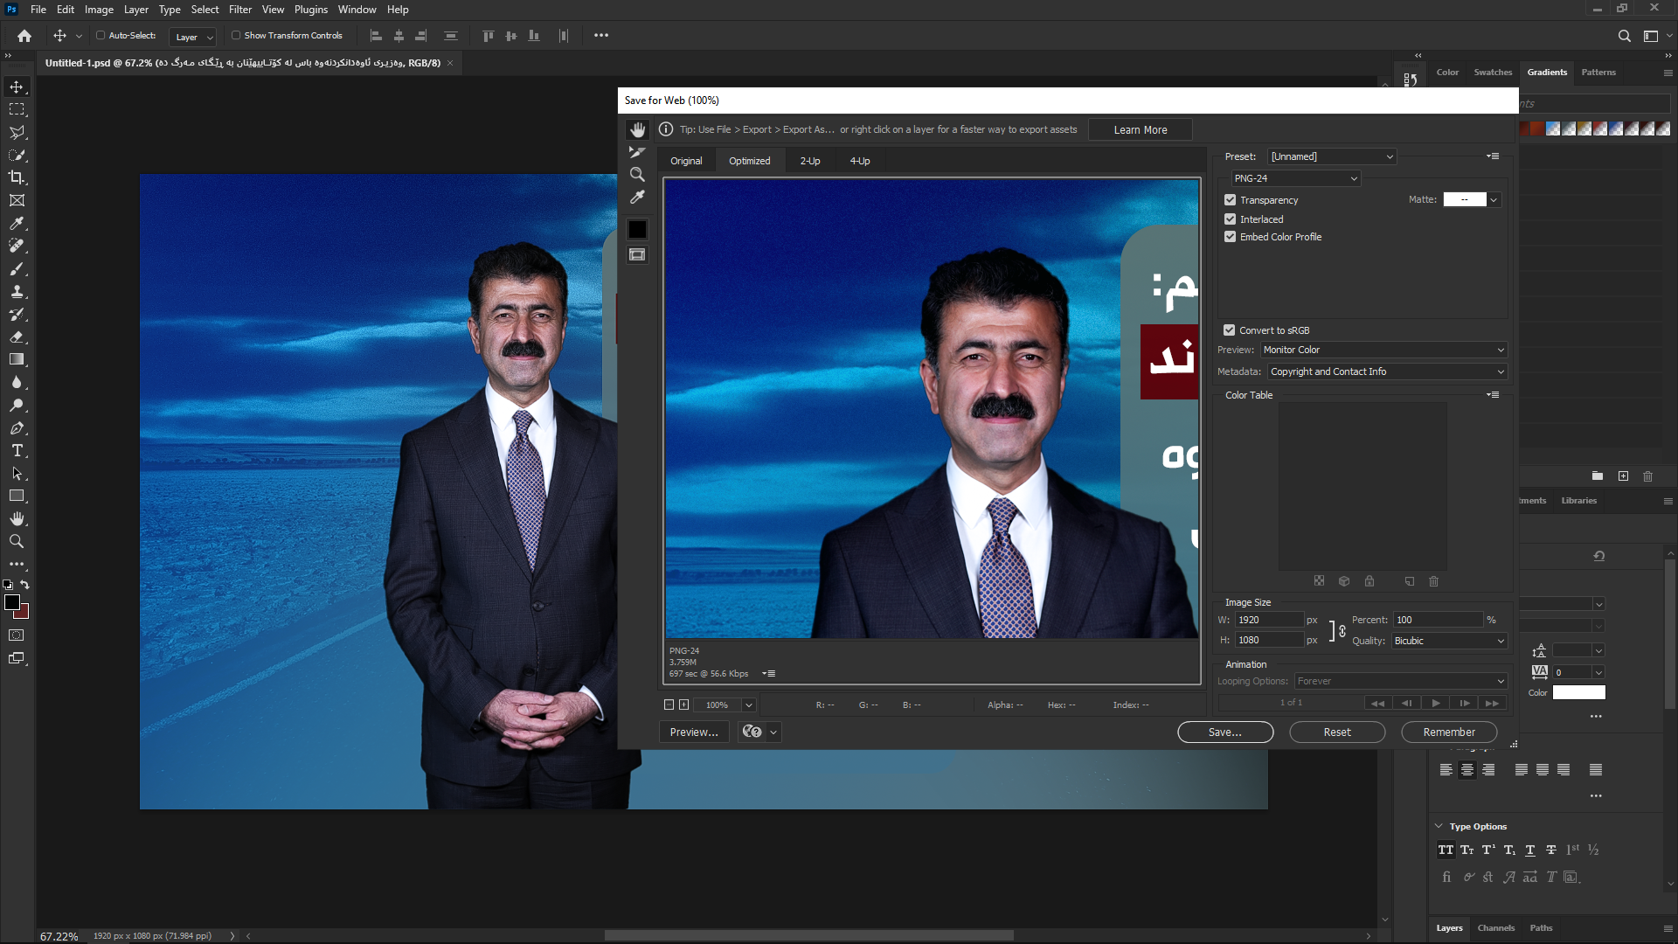Uncheck the Transparency option

pos(1230,199)
